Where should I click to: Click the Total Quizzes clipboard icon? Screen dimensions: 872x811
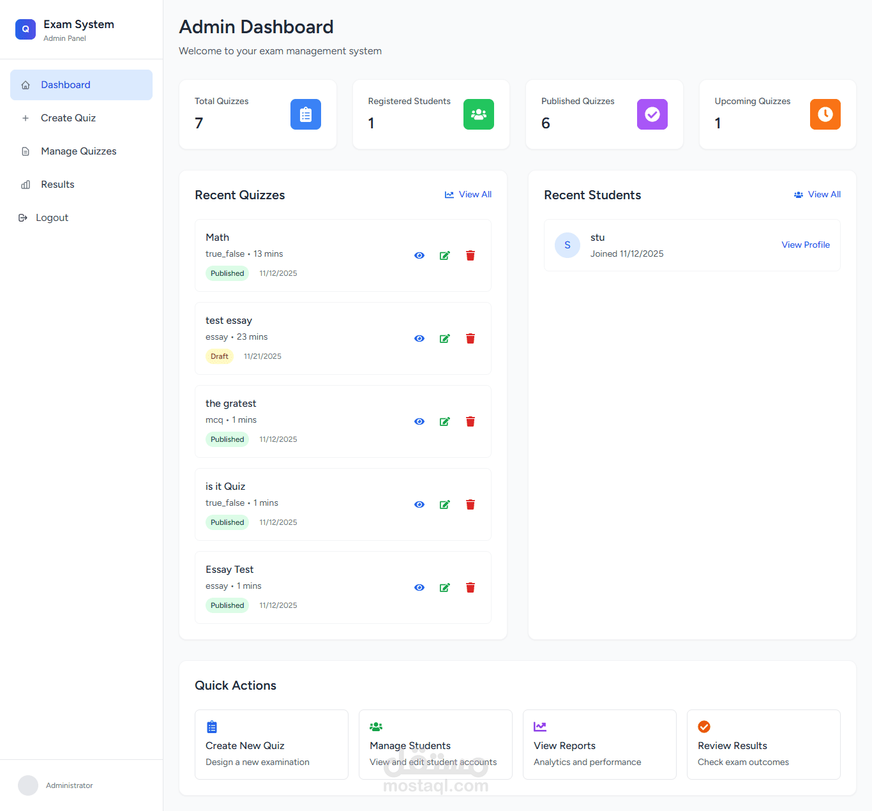[306, 114]
